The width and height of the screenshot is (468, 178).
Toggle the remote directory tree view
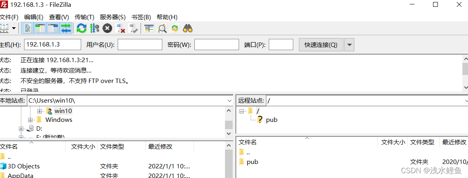point(53,28)
